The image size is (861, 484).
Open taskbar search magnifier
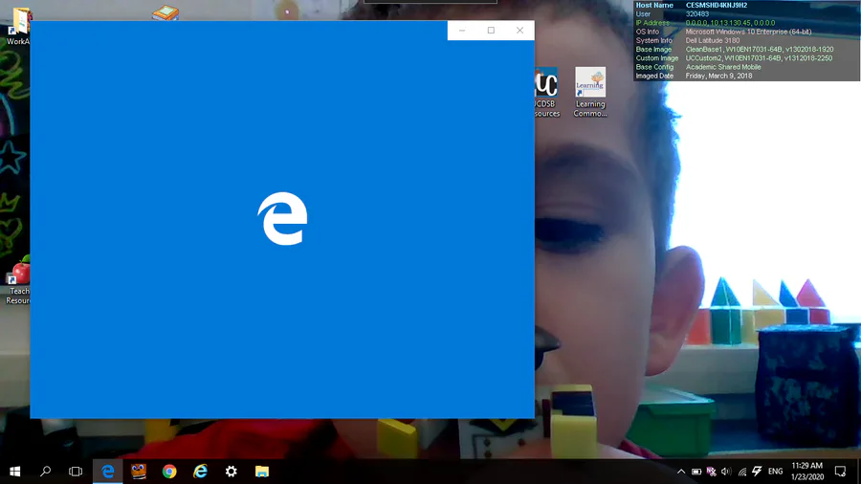[x=46, y=472]
